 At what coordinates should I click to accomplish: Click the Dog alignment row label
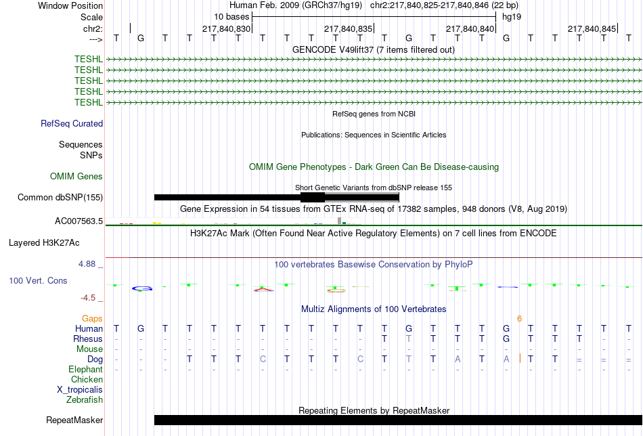(x=95, y=359)
